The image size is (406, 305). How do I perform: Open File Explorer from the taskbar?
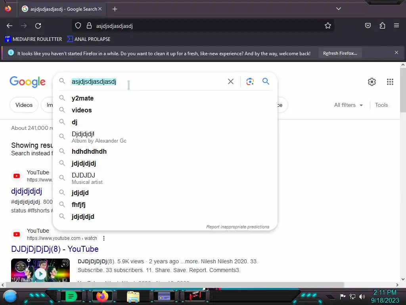point(133,297)
